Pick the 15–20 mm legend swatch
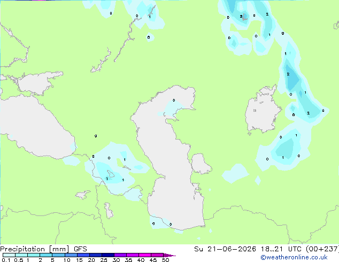 tap(83, 255)
